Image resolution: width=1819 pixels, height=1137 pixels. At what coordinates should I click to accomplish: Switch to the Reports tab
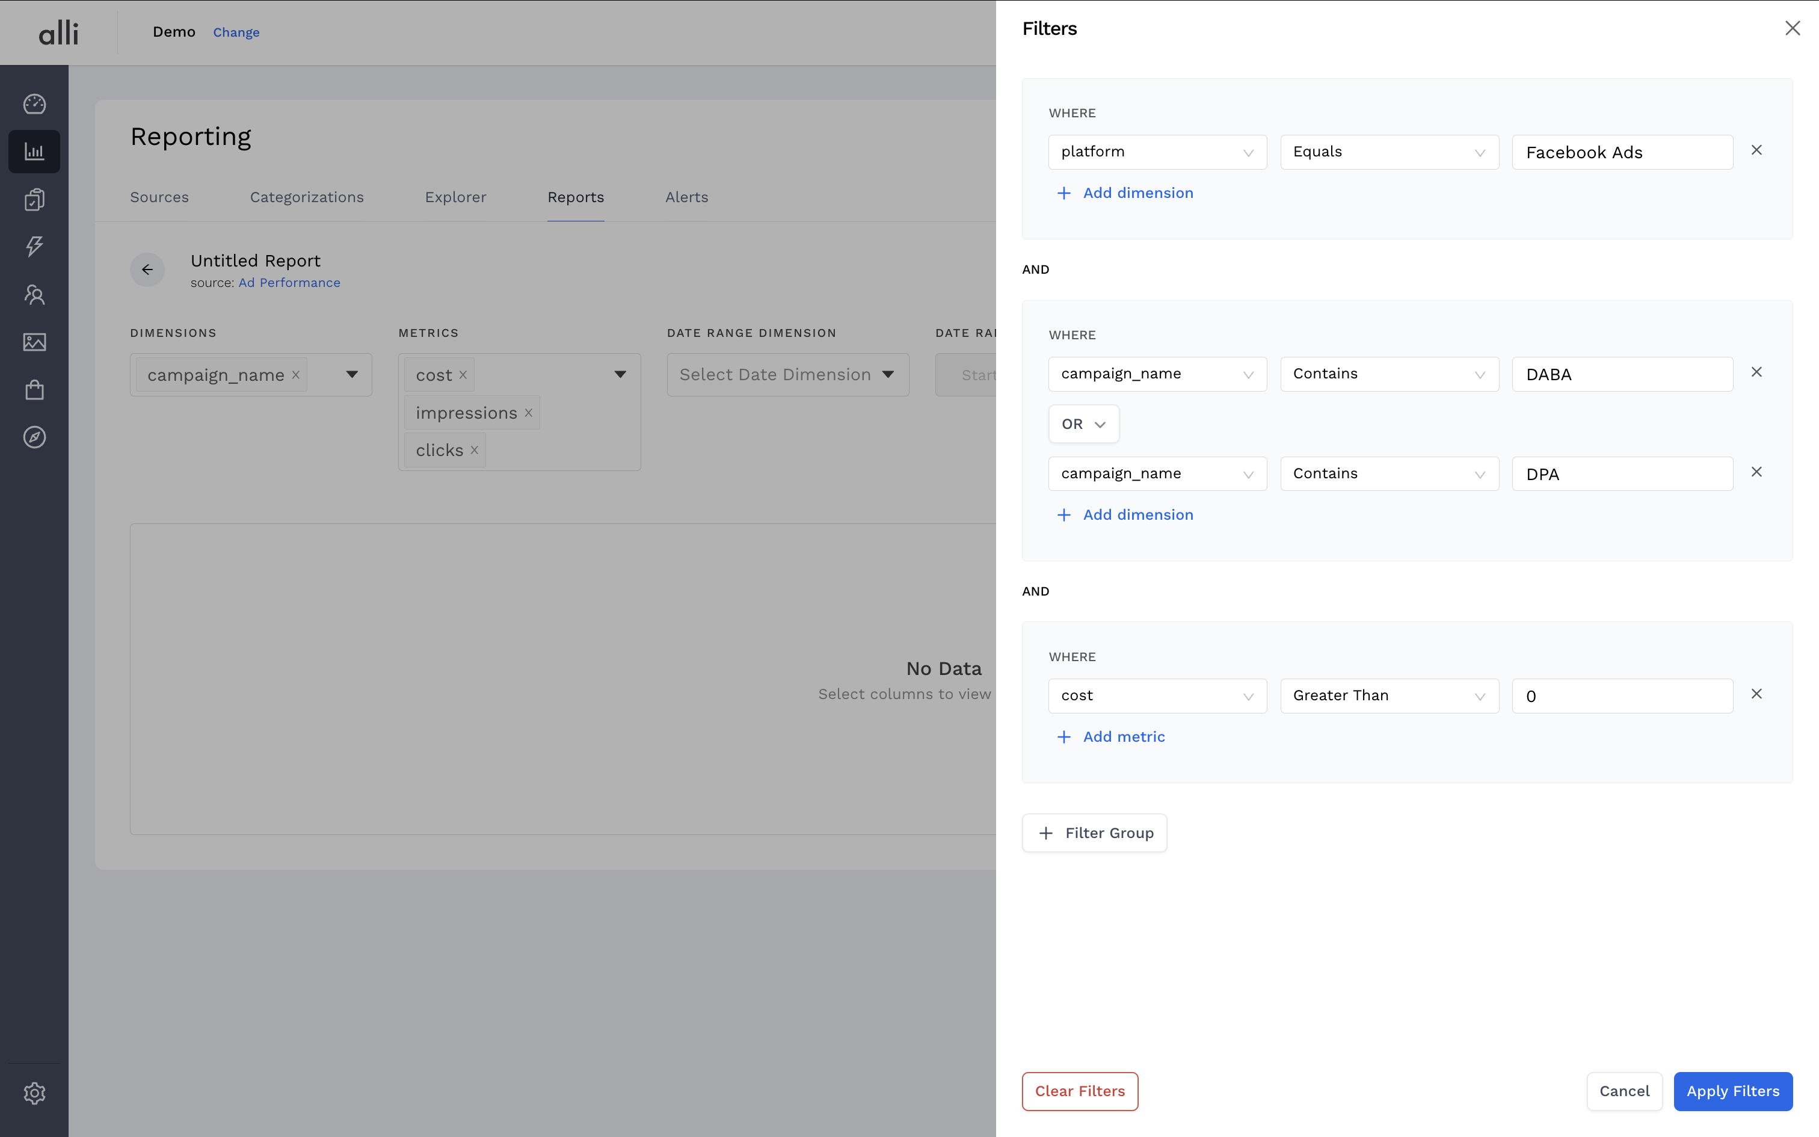tap(576, 197)
